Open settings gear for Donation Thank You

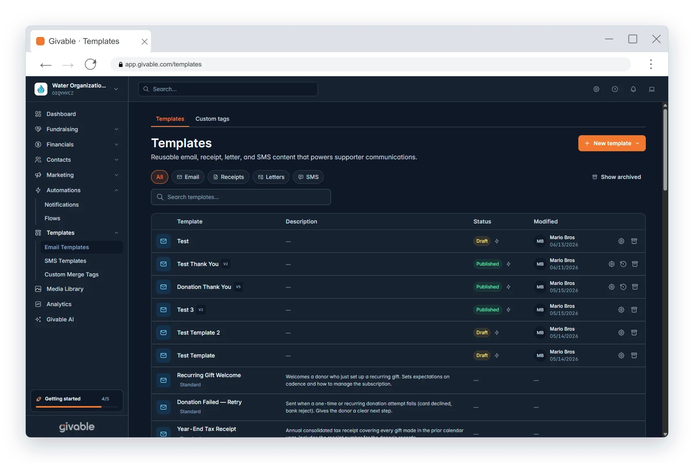click(x=612, y=287)
